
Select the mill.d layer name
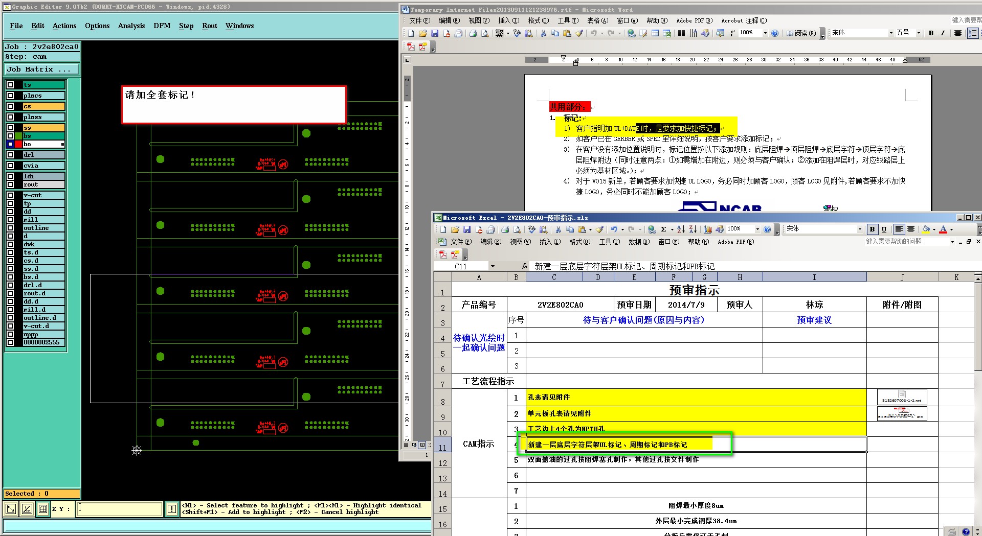click(43, 310)
